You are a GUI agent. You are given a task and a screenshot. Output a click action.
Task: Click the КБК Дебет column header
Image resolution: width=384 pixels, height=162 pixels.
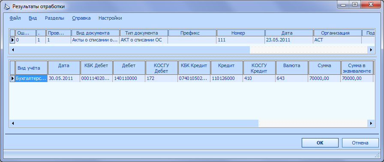click(96, 68)
